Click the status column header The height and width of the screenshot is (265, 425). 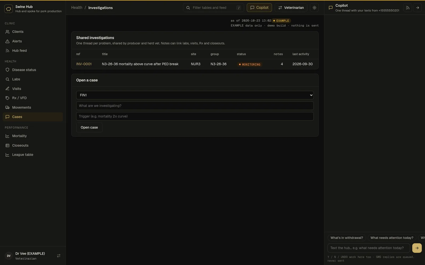(241, 54)
